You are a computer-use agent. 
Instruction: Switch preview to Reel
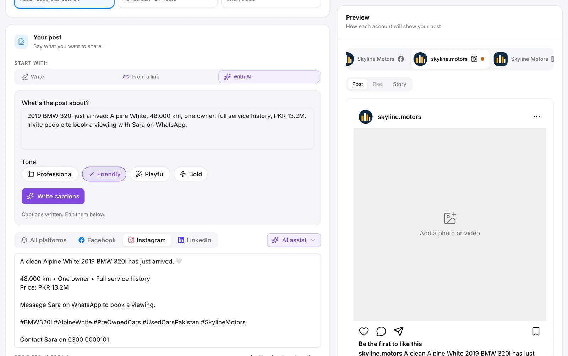coord(378,84)
